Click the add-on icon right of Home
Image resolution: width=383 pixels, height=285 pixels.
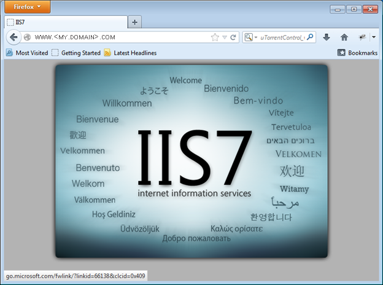[362, 37]
